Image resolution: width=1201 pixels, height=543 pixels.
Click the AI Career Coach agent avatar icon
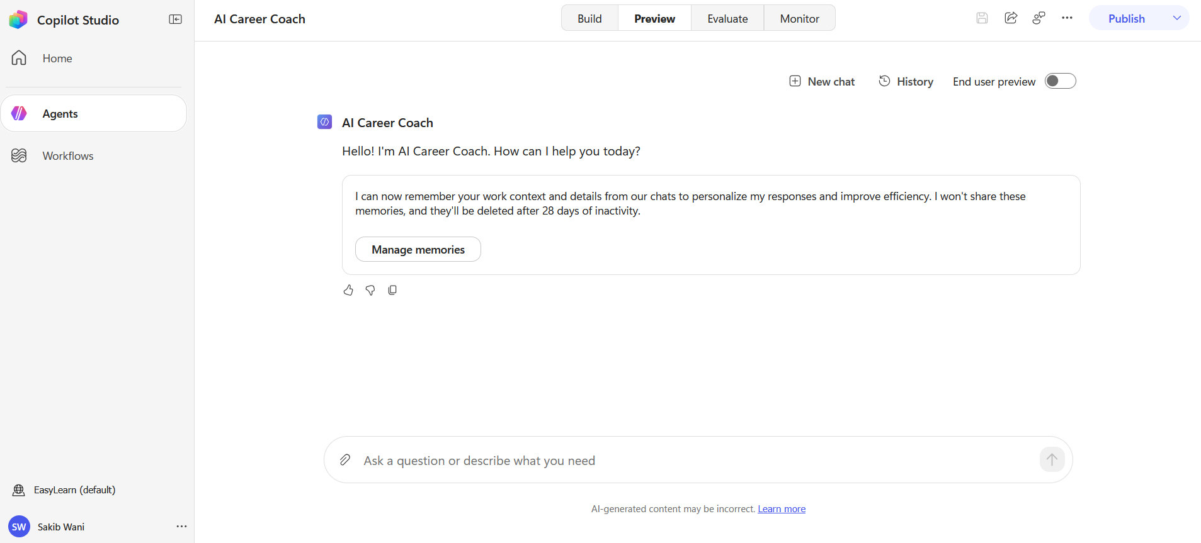(324, 122)
